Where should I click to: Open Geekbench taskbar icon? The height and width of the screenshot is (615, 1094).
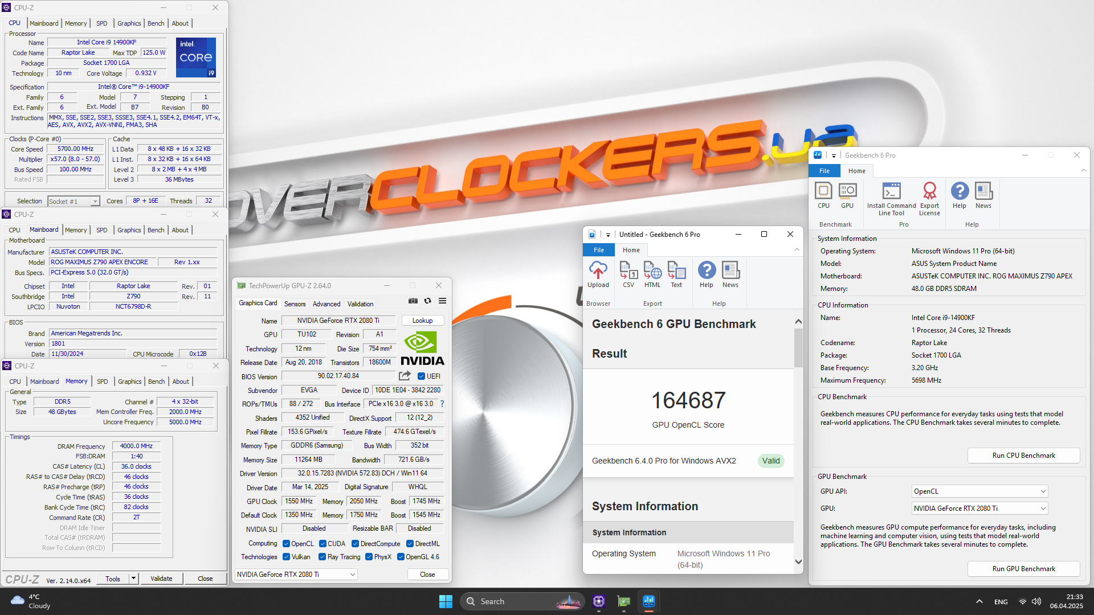[x=649, y=601]
